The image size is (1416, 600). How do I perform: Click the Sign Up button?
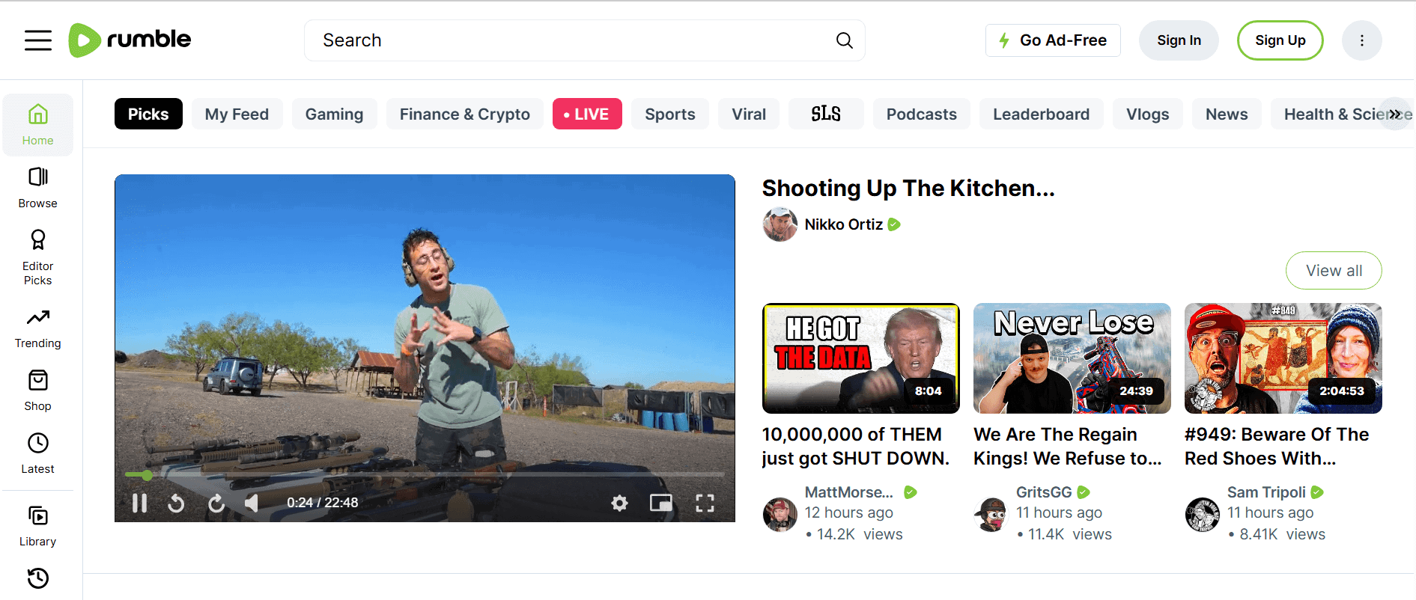(x=1280, y=40)
